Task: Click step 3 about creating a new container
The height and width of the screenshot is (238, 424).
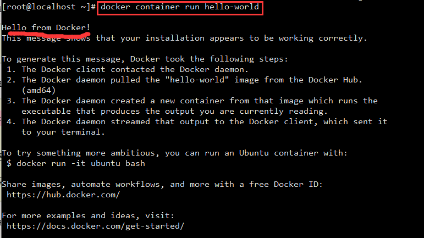Action: 192,101
